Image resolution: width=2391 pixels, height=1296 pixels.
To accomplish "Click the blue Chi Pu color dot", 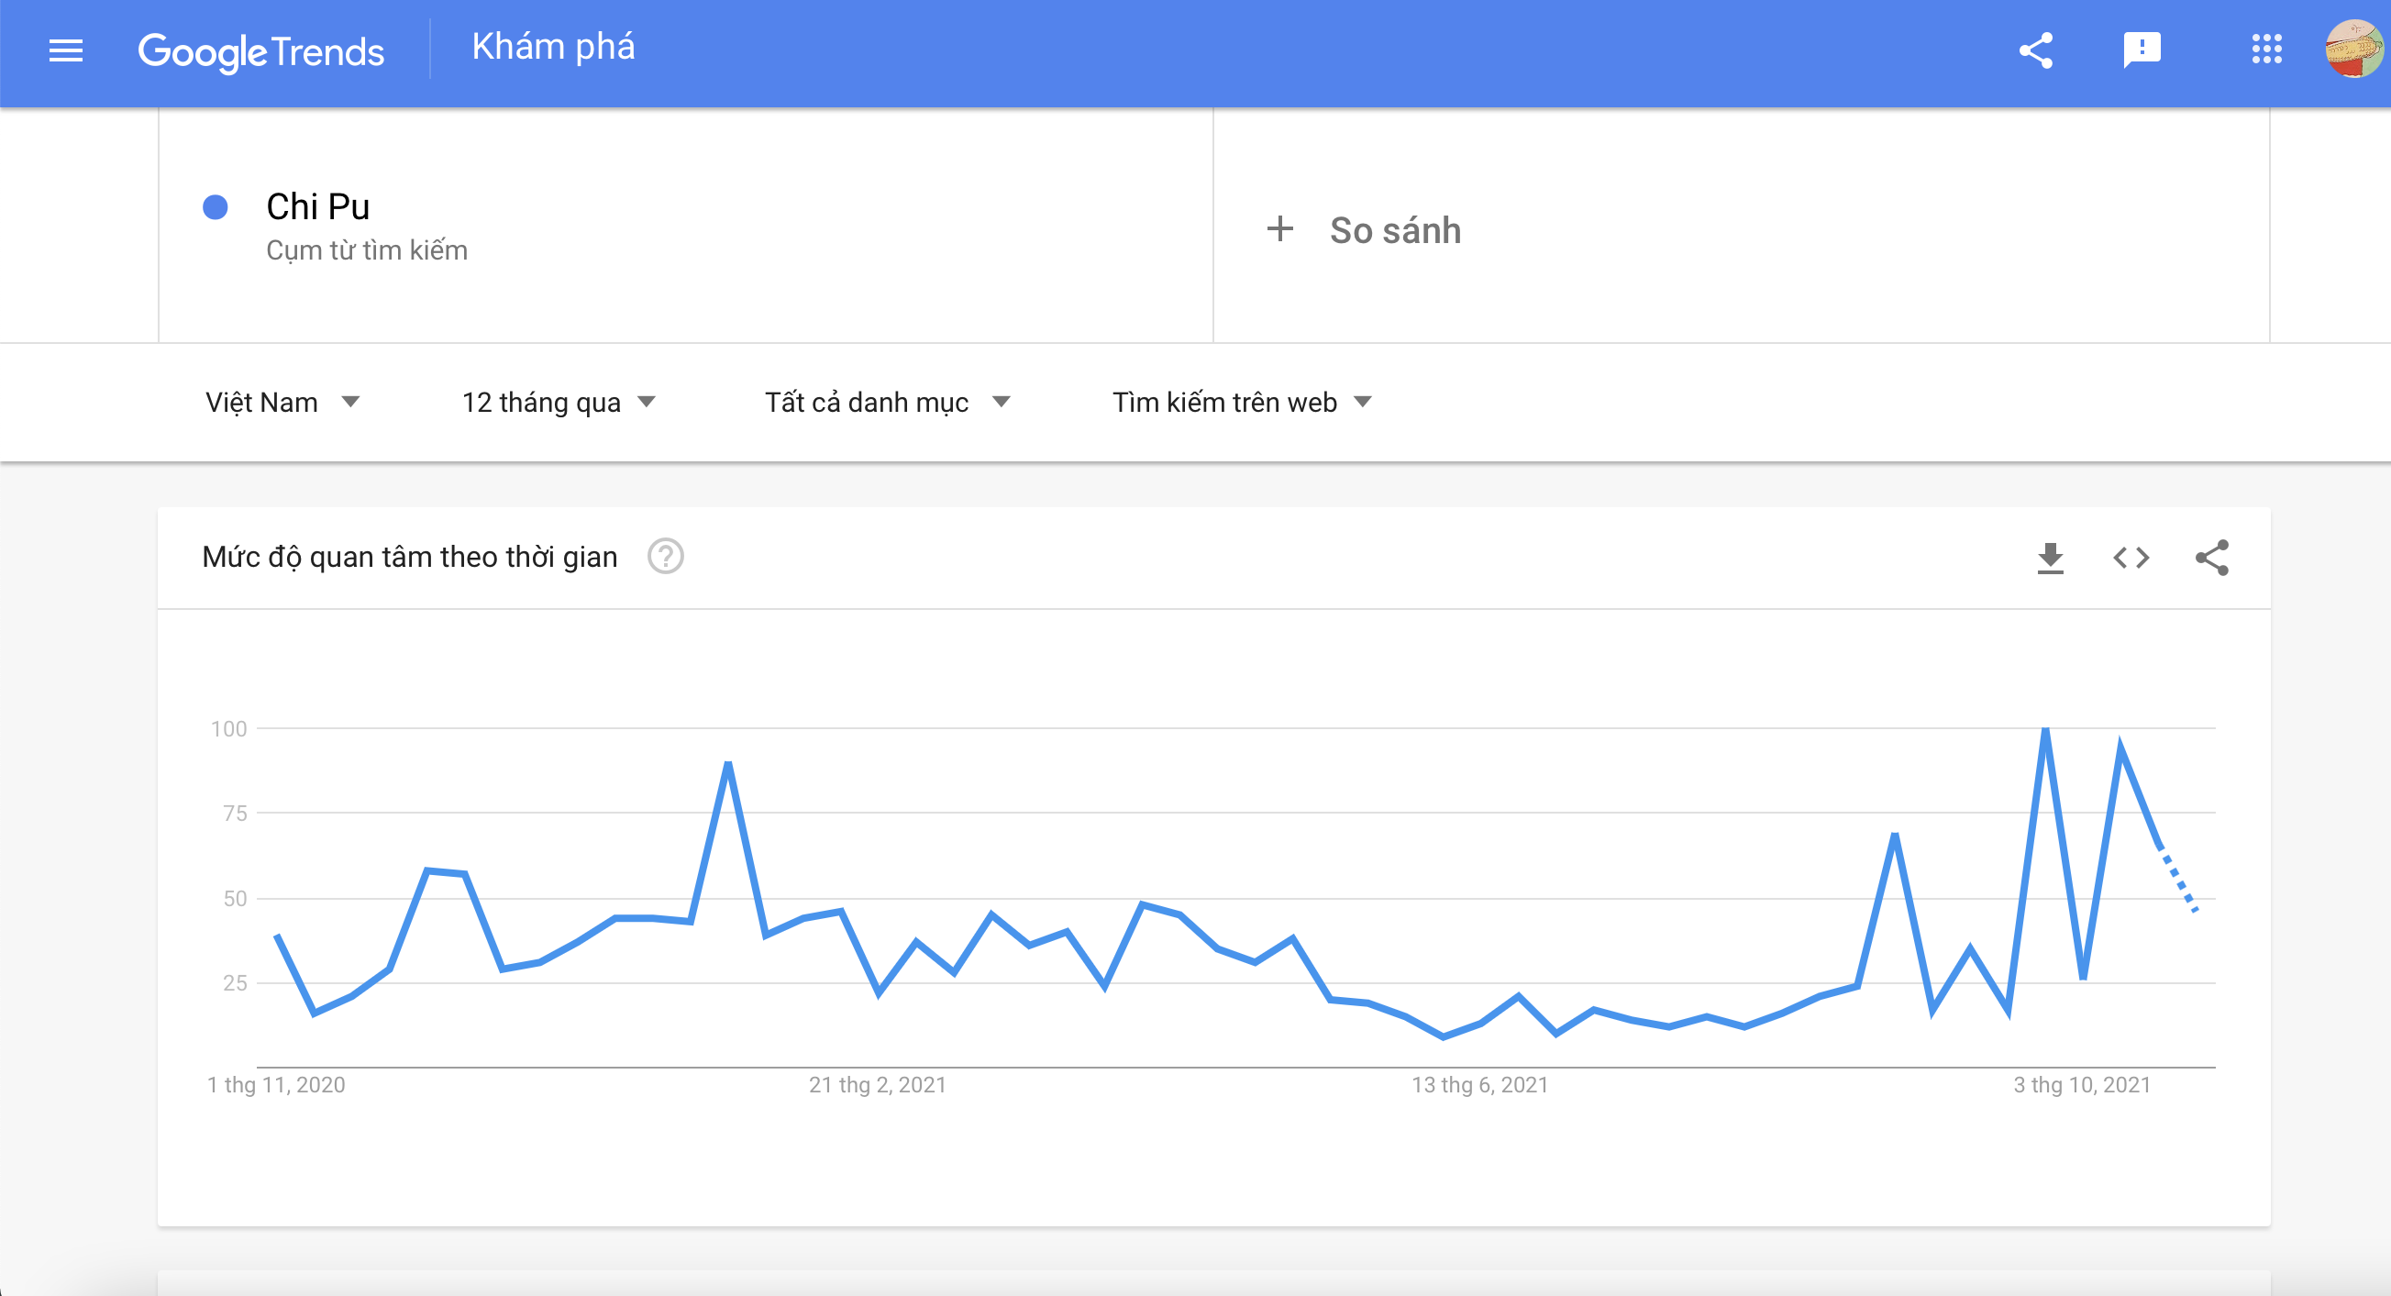I will pyautogui.click(x=216, y=206).
